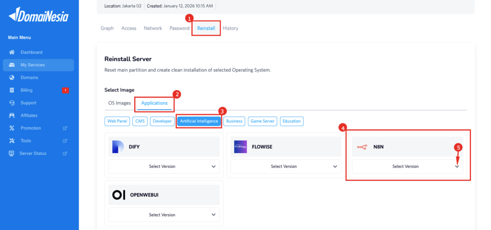Click the Server Status monitor icon
The image size is (491, 230).
tap(12, 153)
